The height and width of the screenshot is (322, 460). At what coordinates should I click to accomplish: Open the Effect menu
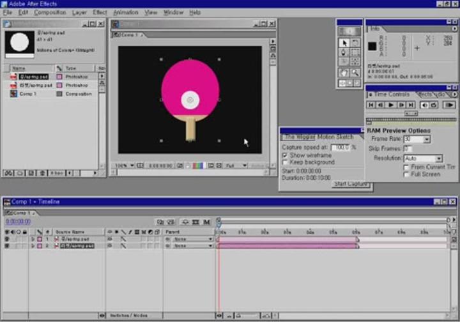(x=100, y=12)
